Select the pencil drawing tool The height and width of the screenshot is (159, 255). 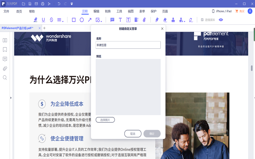pyautogui.click(x=157, y=20)
